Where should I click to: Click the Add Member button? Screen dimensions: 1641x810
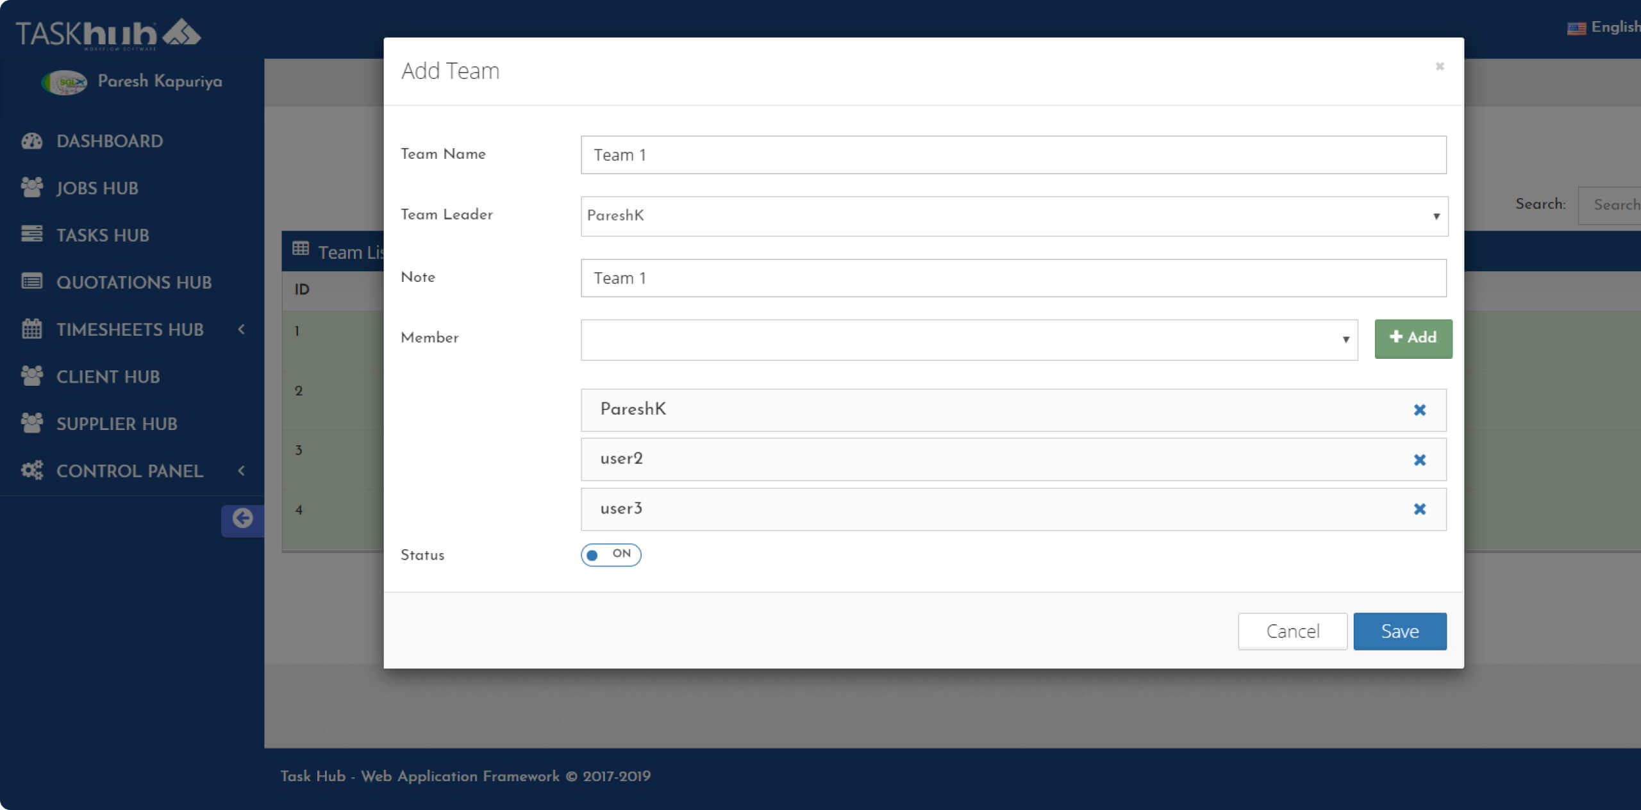pos(1413,338)
